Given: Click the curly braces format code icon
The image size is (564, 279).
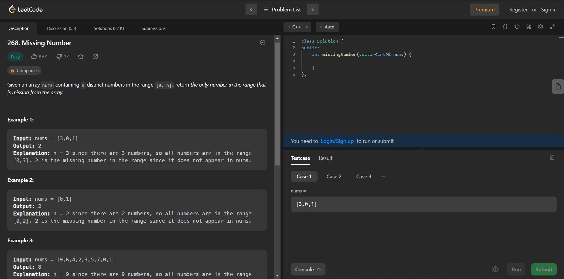Looking at the screenshot, I should click(505, 27).
